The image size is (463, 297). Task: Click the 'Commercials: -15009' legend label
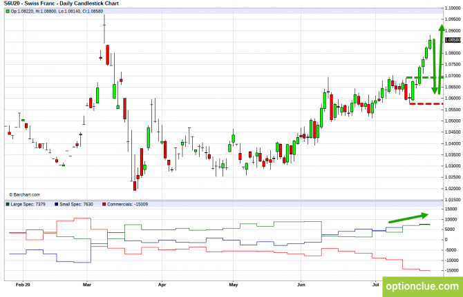tap(128, 204)
